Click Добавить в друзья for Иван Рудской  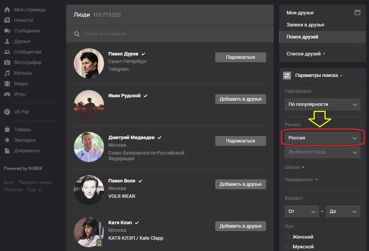(x=240, y=99)
